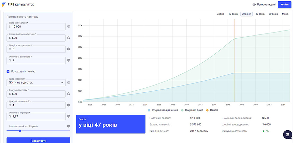The image size is (293, 143).
Task: Open the chat widget icon
Action: pyautogui.click(x=287, y=135)
